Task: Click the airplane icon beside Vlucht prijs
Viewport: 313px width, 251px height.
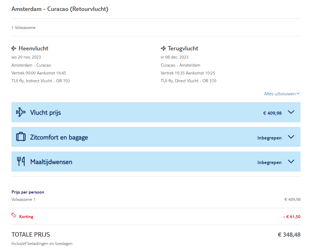Action: click(21, 112)
